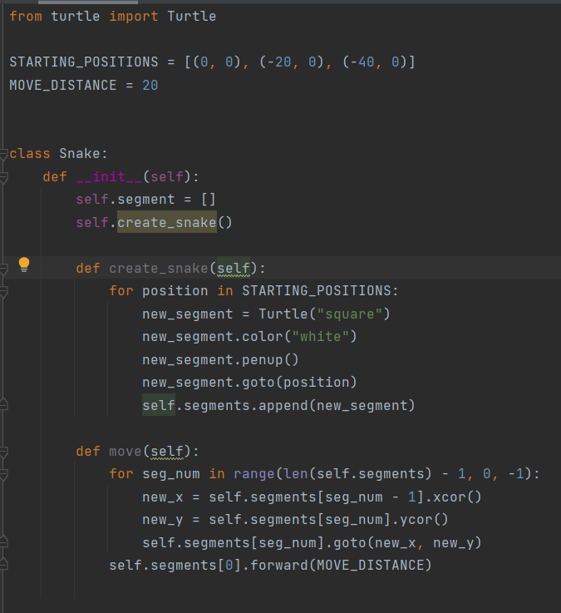Click new_segment.penup() call
Screen dimensions: 561x613
point(220,359)
